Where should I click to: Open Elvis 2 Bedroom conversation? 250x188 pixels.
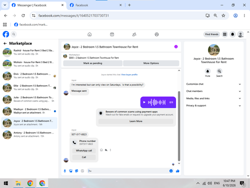[29, 76]
